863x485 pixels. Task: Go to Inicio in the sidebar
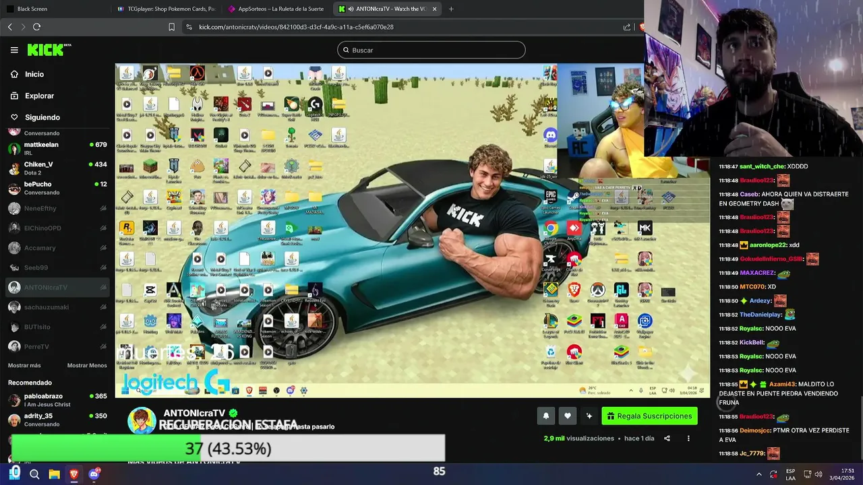pyautogui.click(x=34, y=74)
